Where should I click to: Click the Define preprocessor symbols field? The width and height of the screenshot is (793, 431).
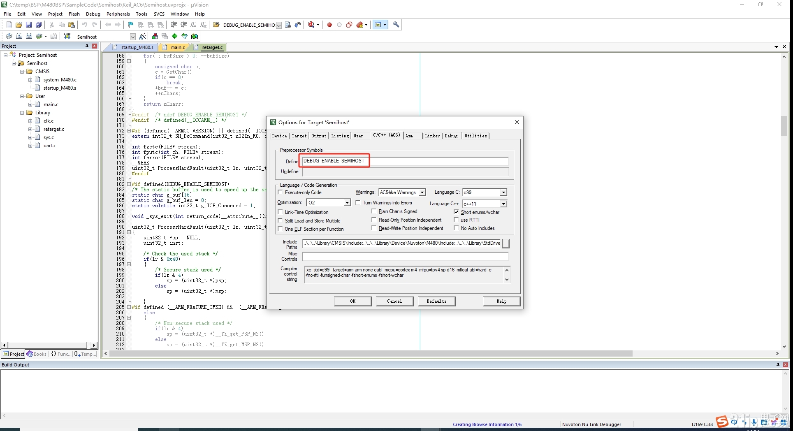tap(405, 161)
